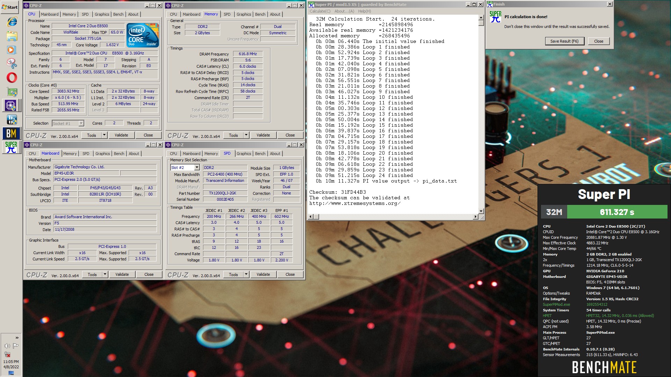This screenshot has height=377, width=671.
Task: Click the mainboard Model field EP45-UD3R
Action: pyautogui.click(x=86, y=173)
